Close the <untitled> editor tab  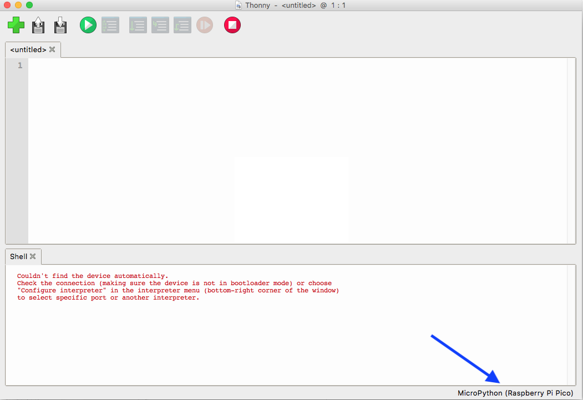click(53, 49)
